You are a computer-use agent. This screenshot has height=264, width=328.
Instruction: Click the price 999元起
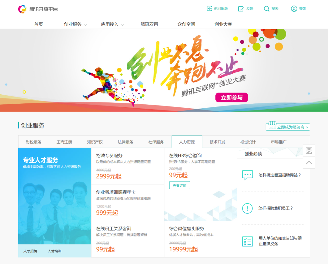(107, 213)
